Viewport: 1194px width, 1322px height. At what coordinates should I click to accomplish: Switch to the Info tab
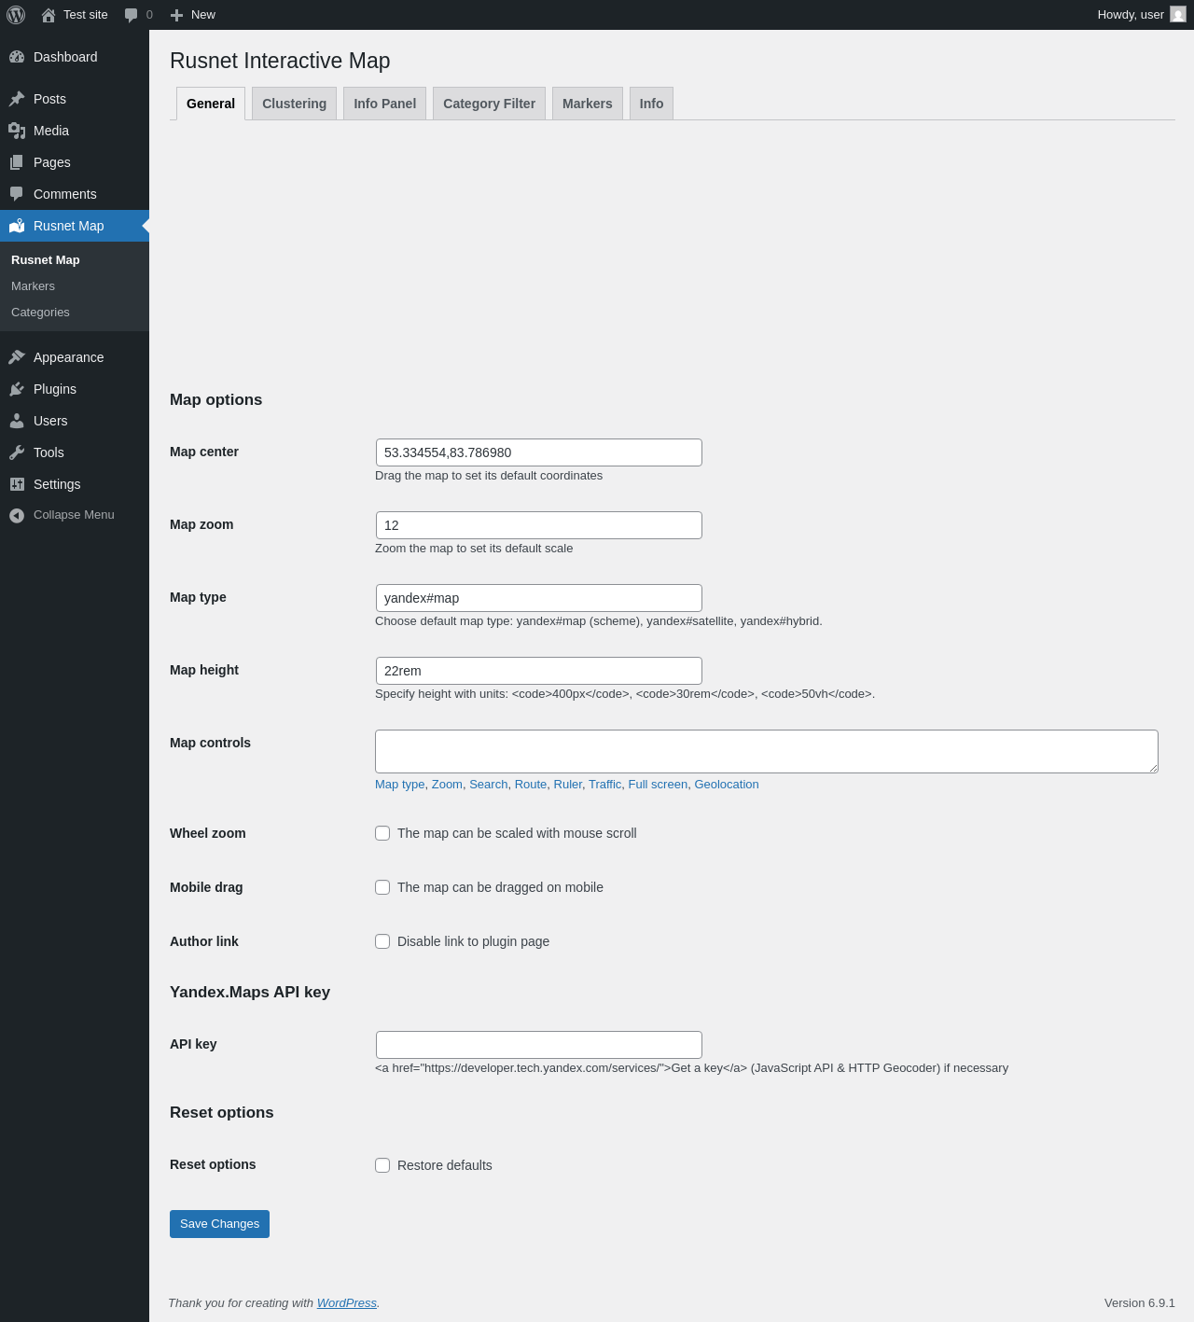[651, 104]
